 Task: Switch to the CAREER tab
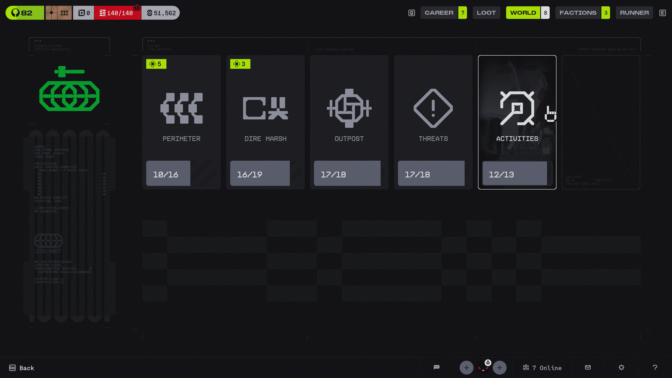coord(439,13)
